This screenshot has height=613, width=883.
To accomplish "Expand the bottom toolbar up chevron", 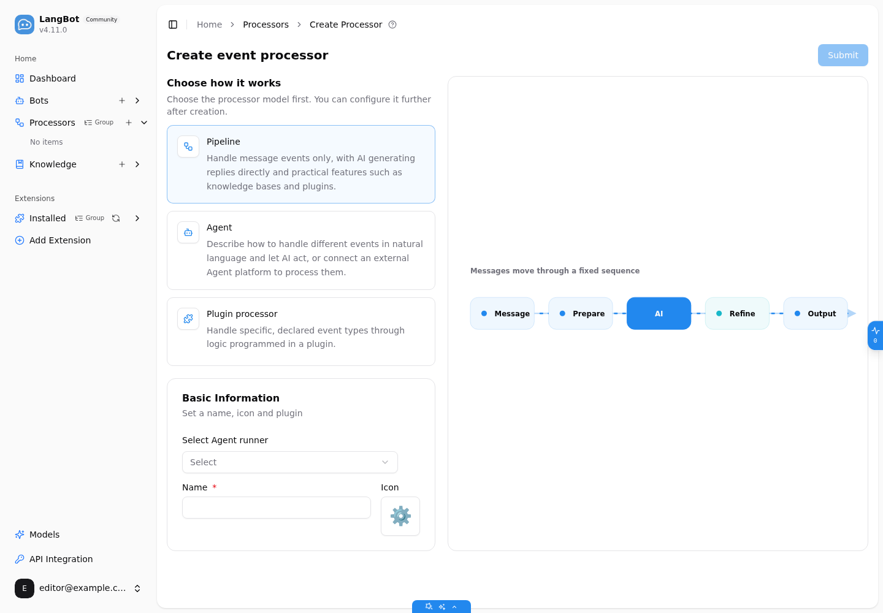I will pos(454,607).
